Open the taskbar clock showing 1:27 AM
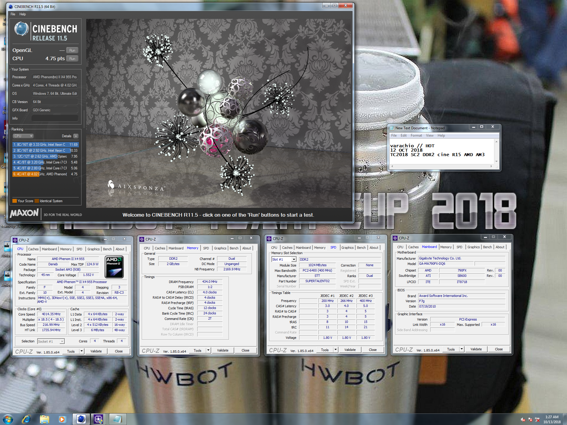This screenshot has width=567, height=425. (552, 419)
